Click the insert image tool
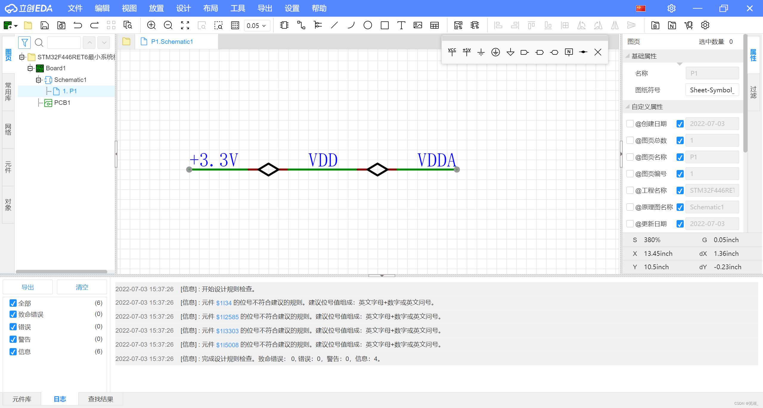 pos(418,25)
